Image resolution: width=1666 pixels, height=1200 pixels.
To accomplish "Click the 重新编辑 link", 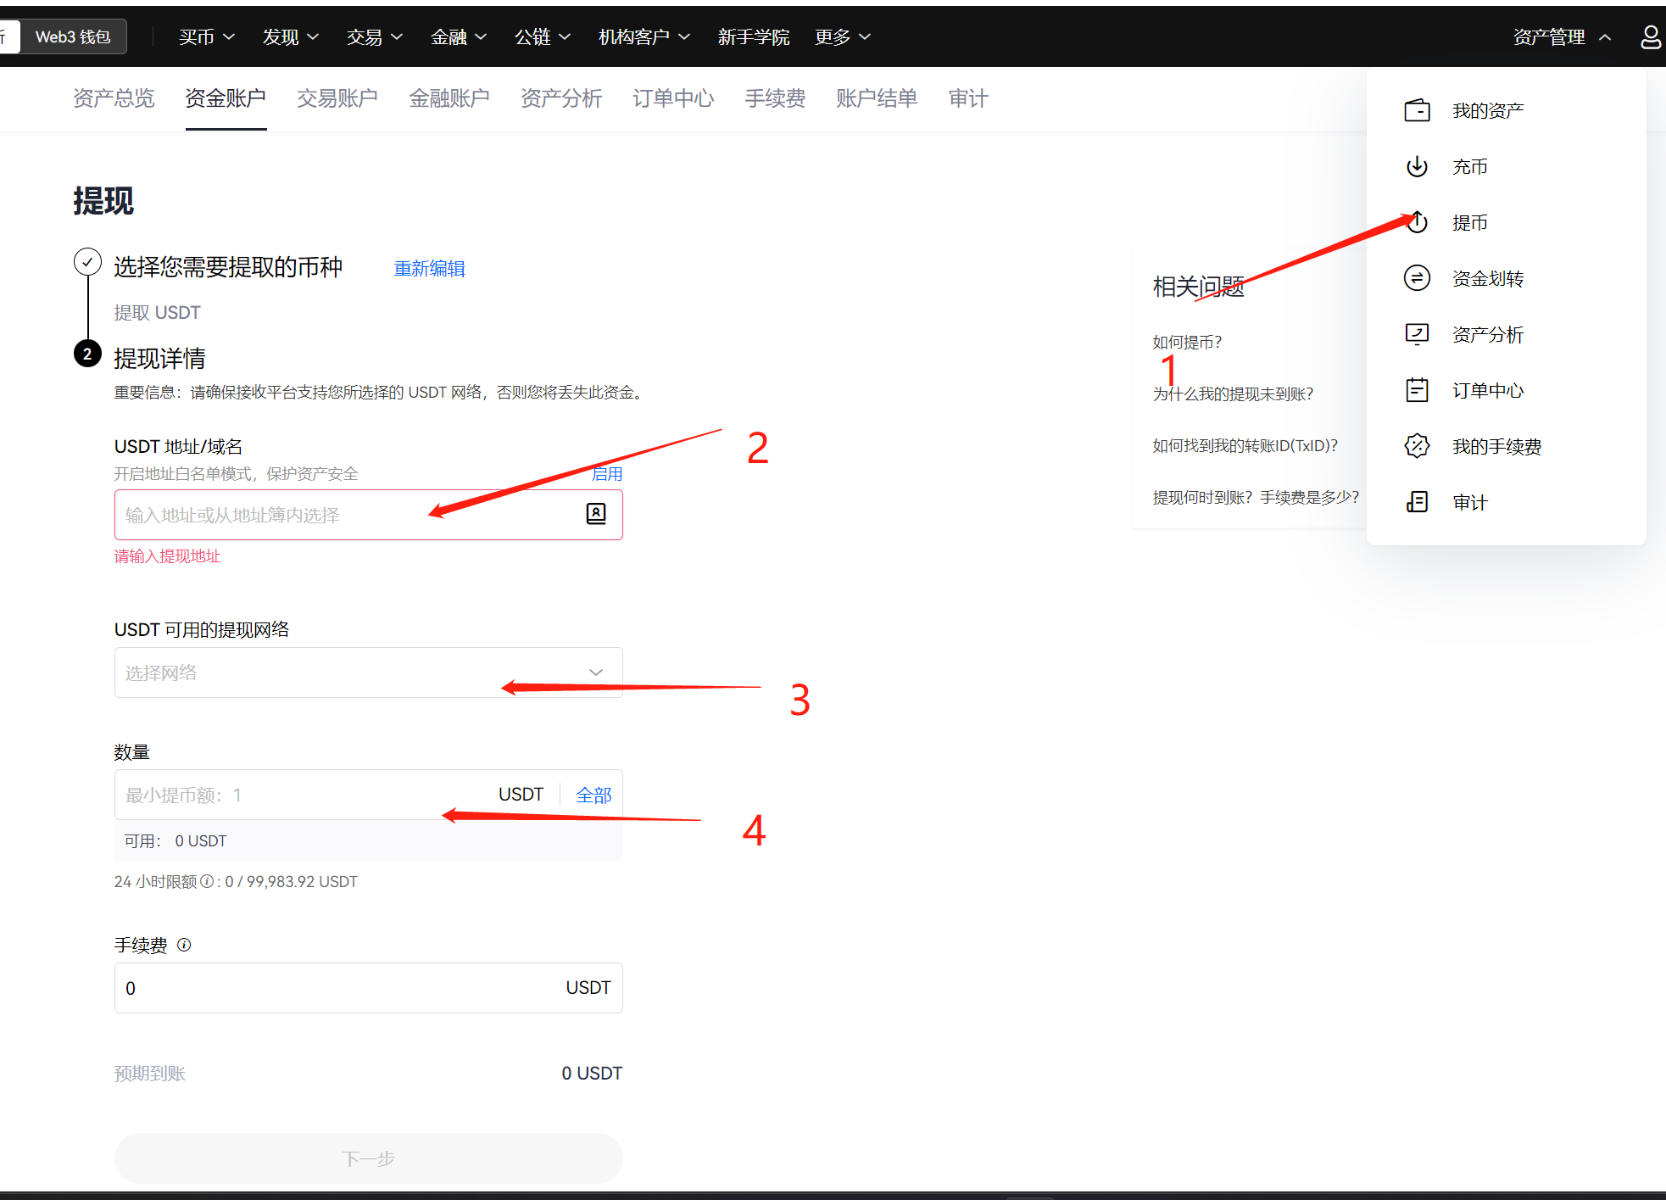I will (x=429, y=269).
